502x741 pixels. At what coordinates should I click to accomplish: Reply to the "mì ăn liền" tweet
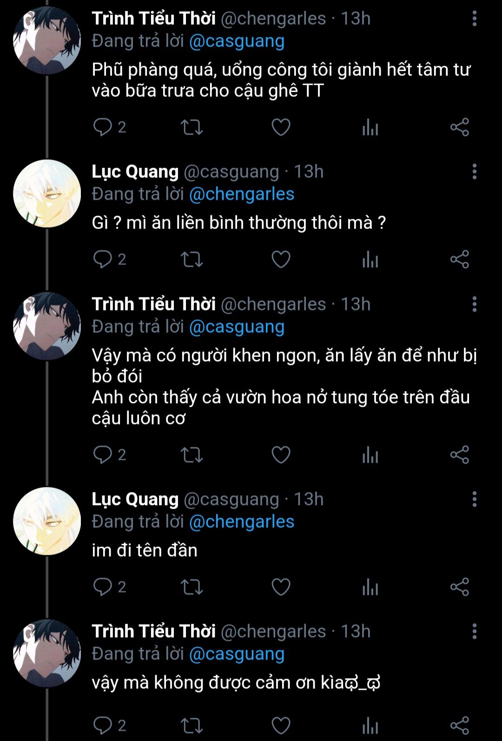point(103,259)
